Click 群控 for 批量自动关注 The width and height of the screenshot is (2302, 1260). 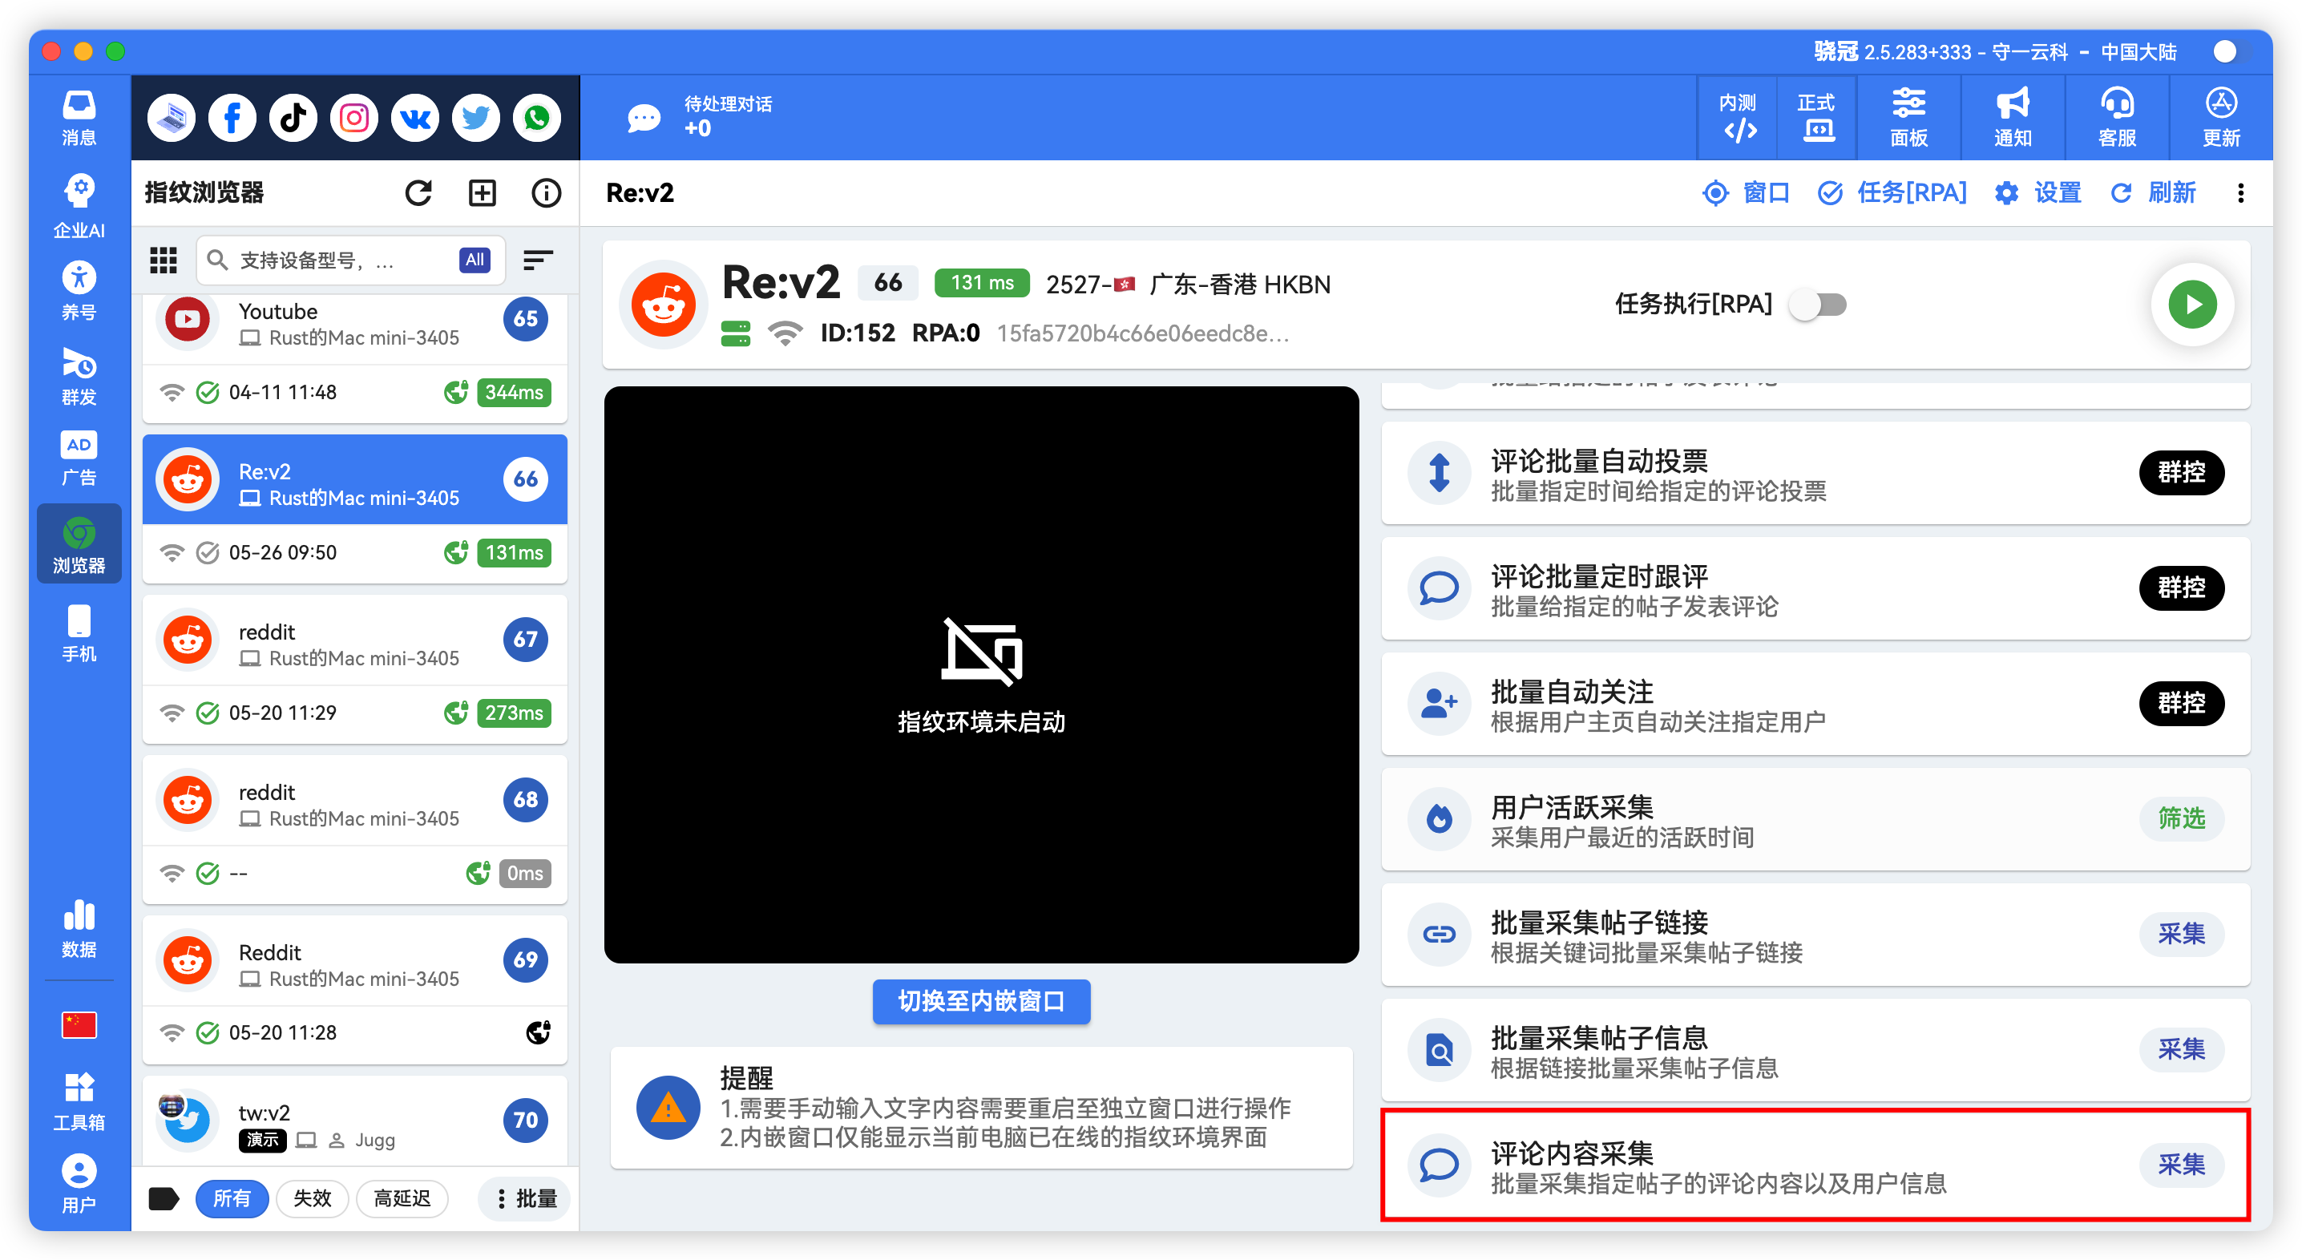tap(2180, 702)
